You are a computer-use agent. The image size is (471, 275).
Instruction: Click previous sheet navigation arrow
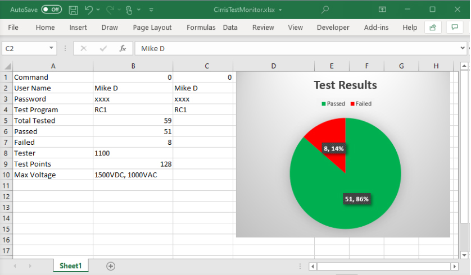[15, 265]
